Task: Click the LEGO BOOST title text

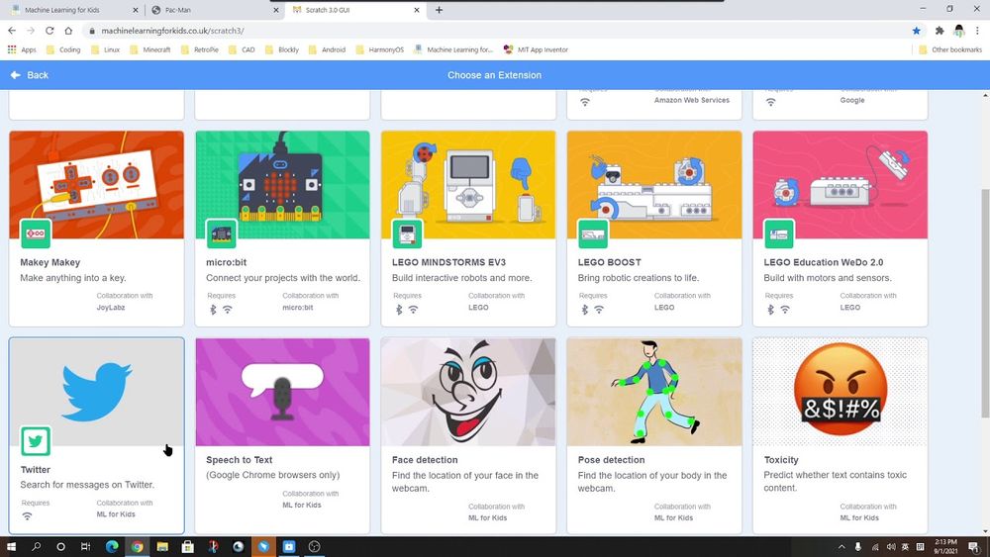Action: 609,262
